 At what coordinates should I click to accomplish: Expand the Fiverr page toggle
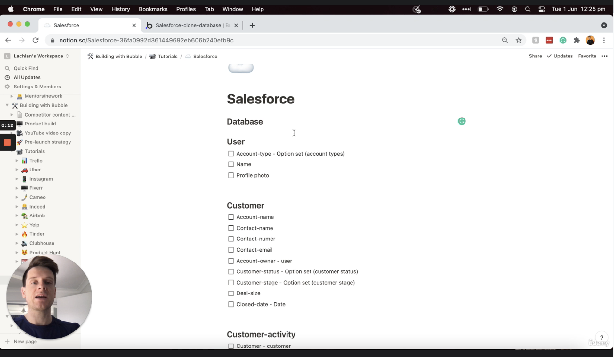[17, 188]
